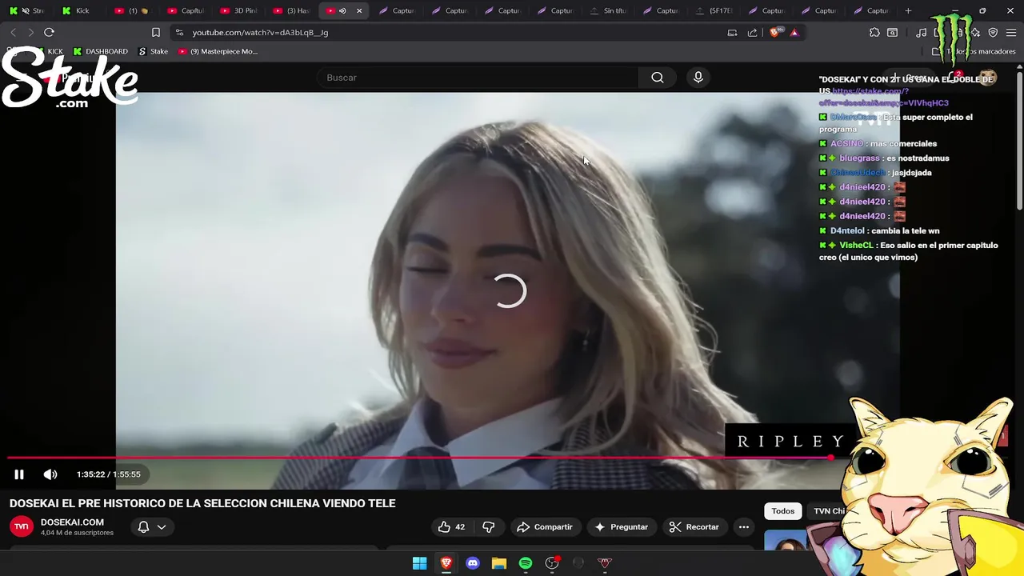Click the video title text
The width and height of the screenshot is (1024, 576).
click(202, 503)
